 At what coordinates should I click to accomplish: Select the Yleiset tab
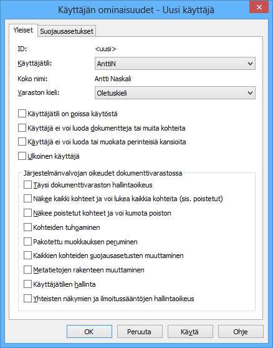[23, 30]
